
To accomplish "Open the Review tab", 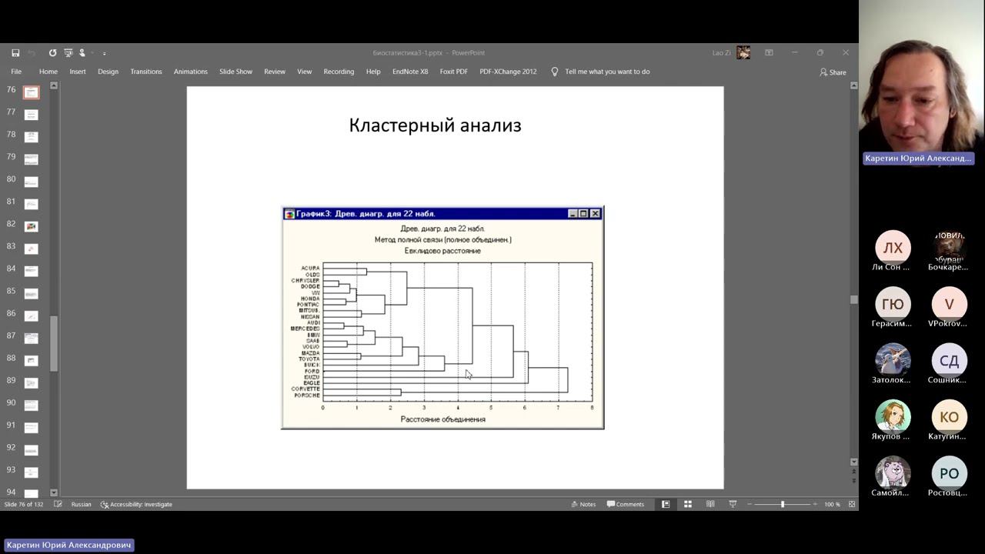I will click(x=275, y=72).
